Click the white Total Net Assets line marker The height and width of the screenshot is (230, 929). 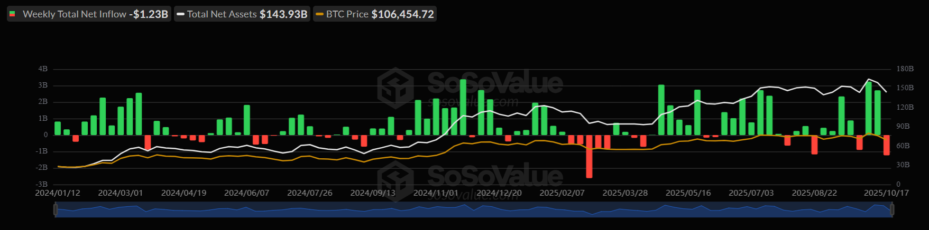(180, 14)
